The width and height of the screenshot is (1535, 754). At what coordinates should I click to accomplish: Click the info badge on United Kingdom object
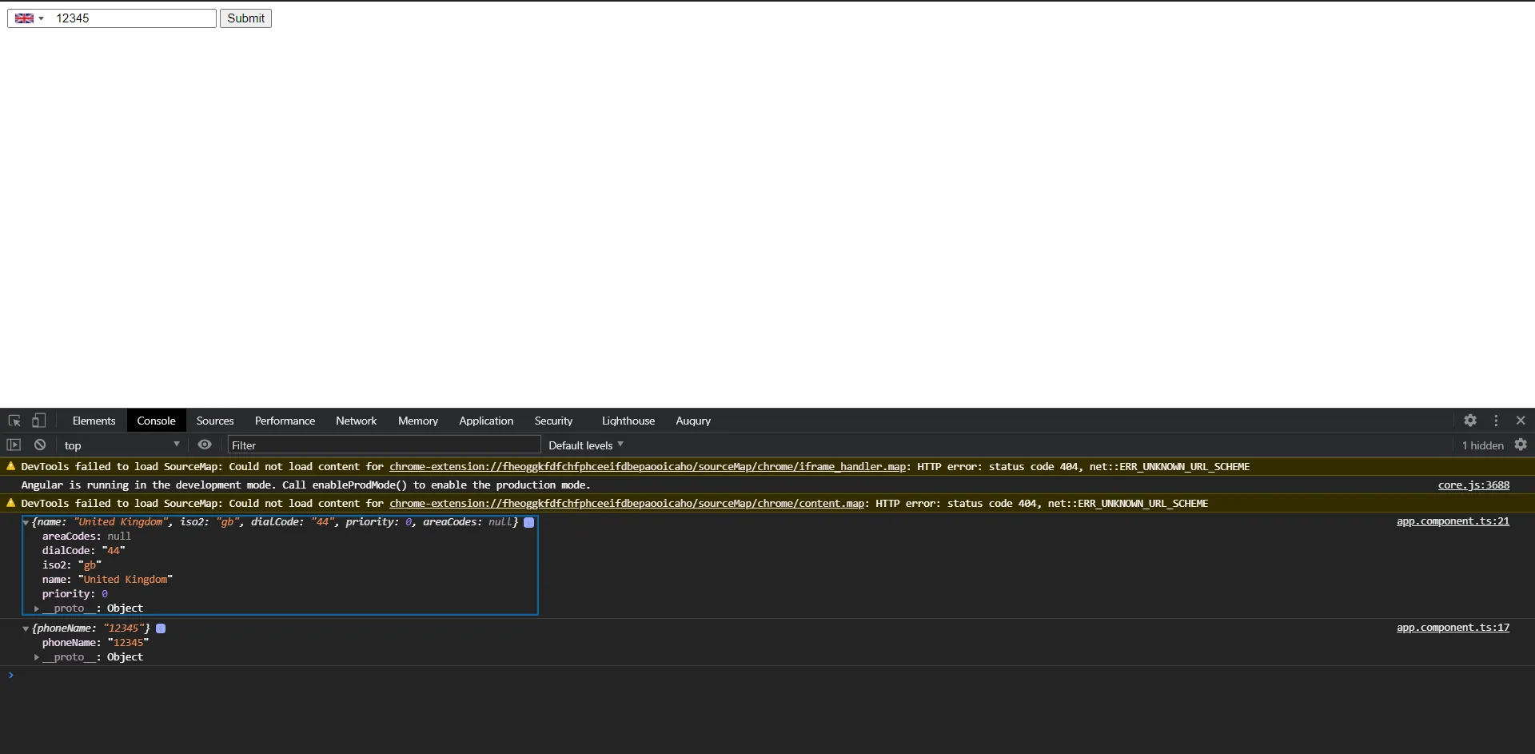[x=528, y=522]
